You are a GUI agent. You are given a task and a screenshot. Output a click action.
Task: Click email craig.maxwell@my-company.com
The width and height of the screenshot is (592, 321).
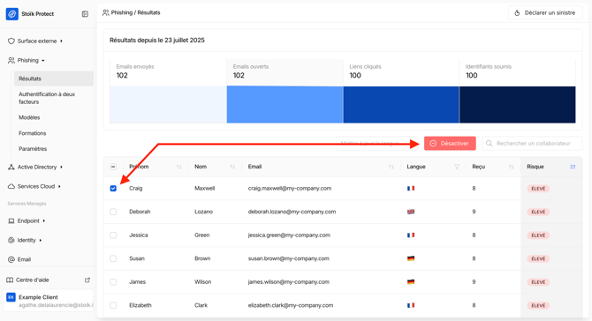point(290,189)
